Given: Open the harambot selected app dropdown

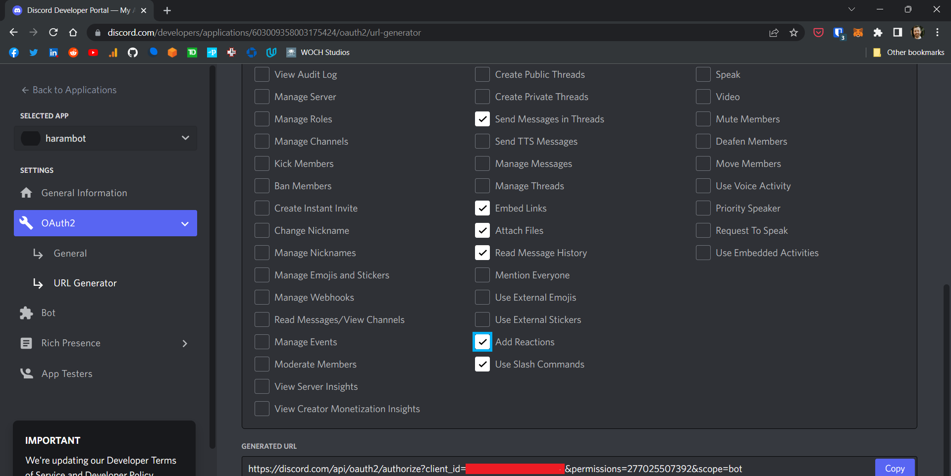Looking at the screenshot, I should coord(106,138).
